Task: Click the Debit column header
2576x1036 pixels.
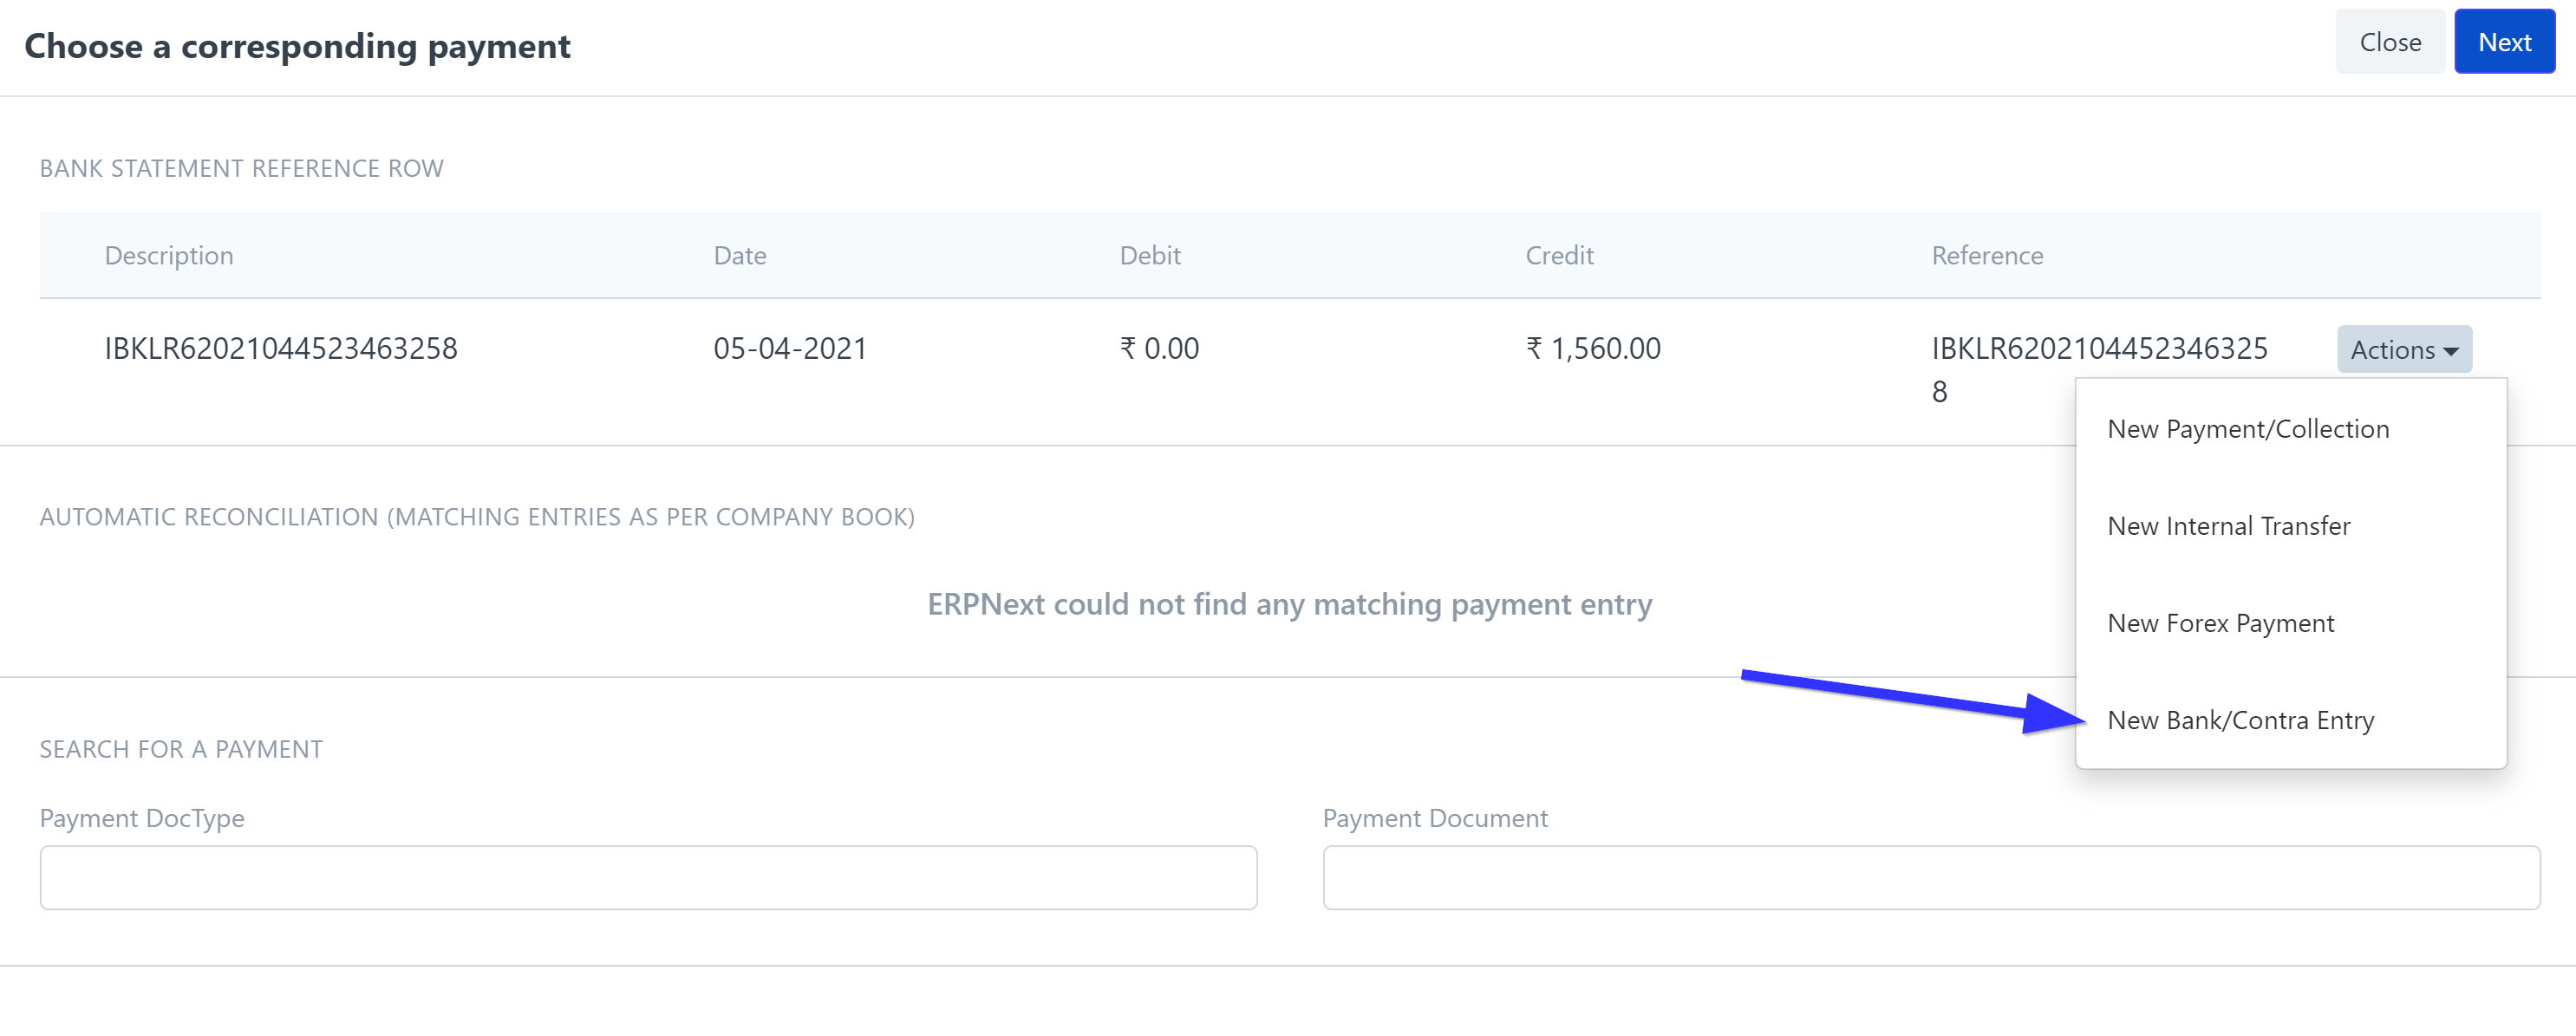Action: click(1150, 255)
